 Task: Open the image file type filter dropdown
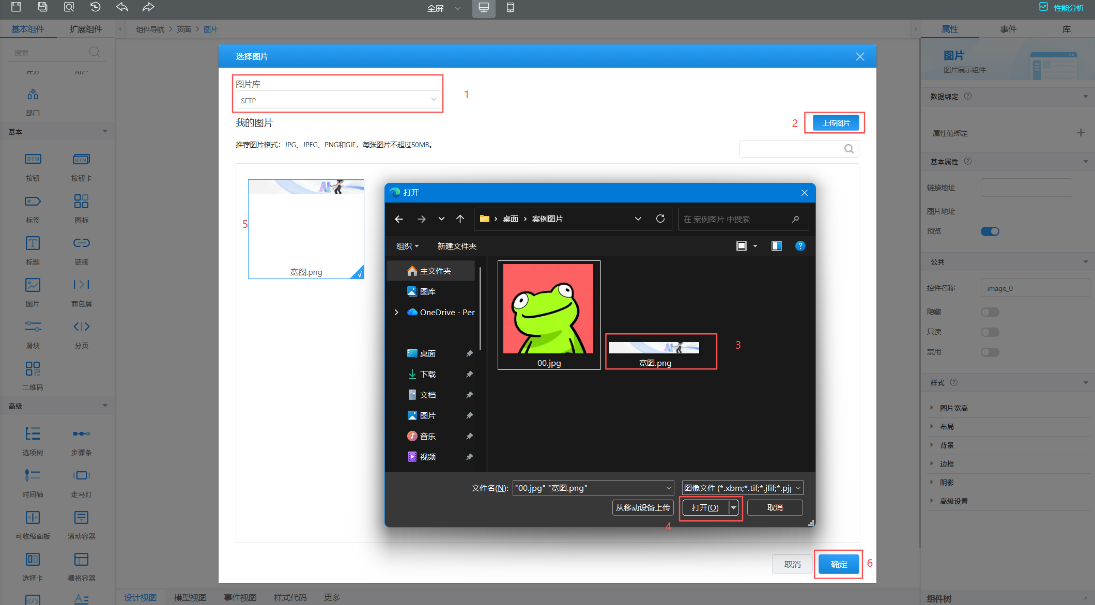point(742,488)
